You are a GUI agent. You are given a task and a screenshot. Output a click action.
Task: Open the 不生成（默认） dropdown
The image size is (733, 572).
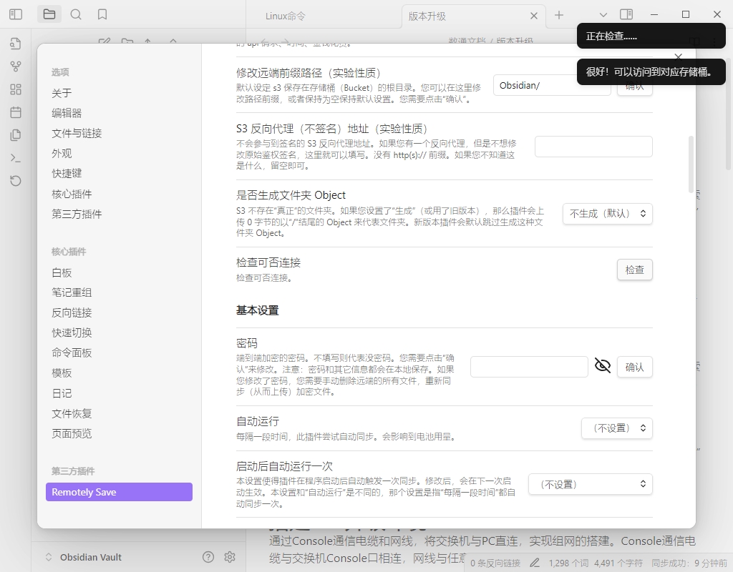point(607,213)
